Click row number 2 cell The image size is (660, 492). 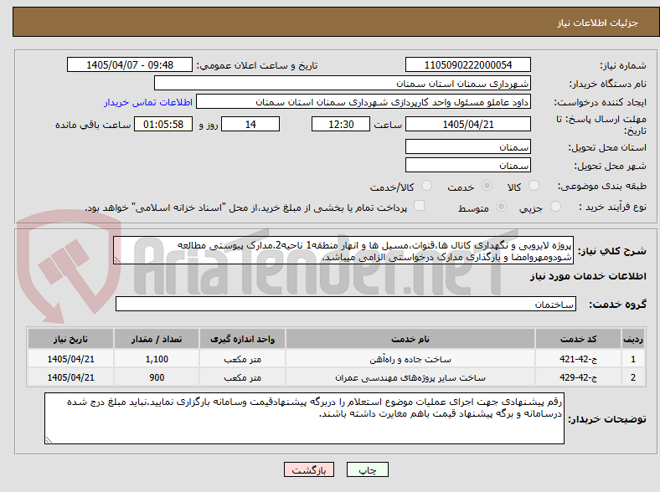tap(633, 377)
